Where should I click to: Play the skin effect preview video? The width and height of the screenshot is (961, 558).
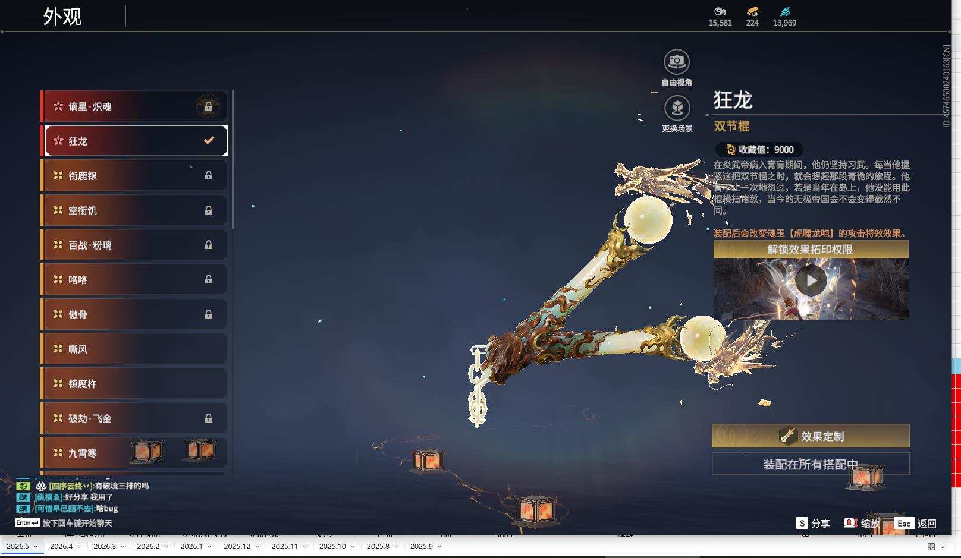pyautogui.click(x=811, y=280)
